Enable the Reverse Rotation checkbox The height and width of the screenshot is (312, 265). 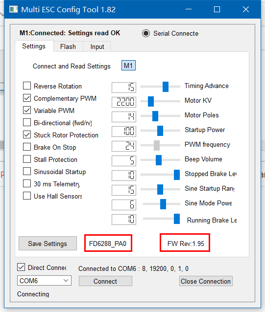[27, 86]
